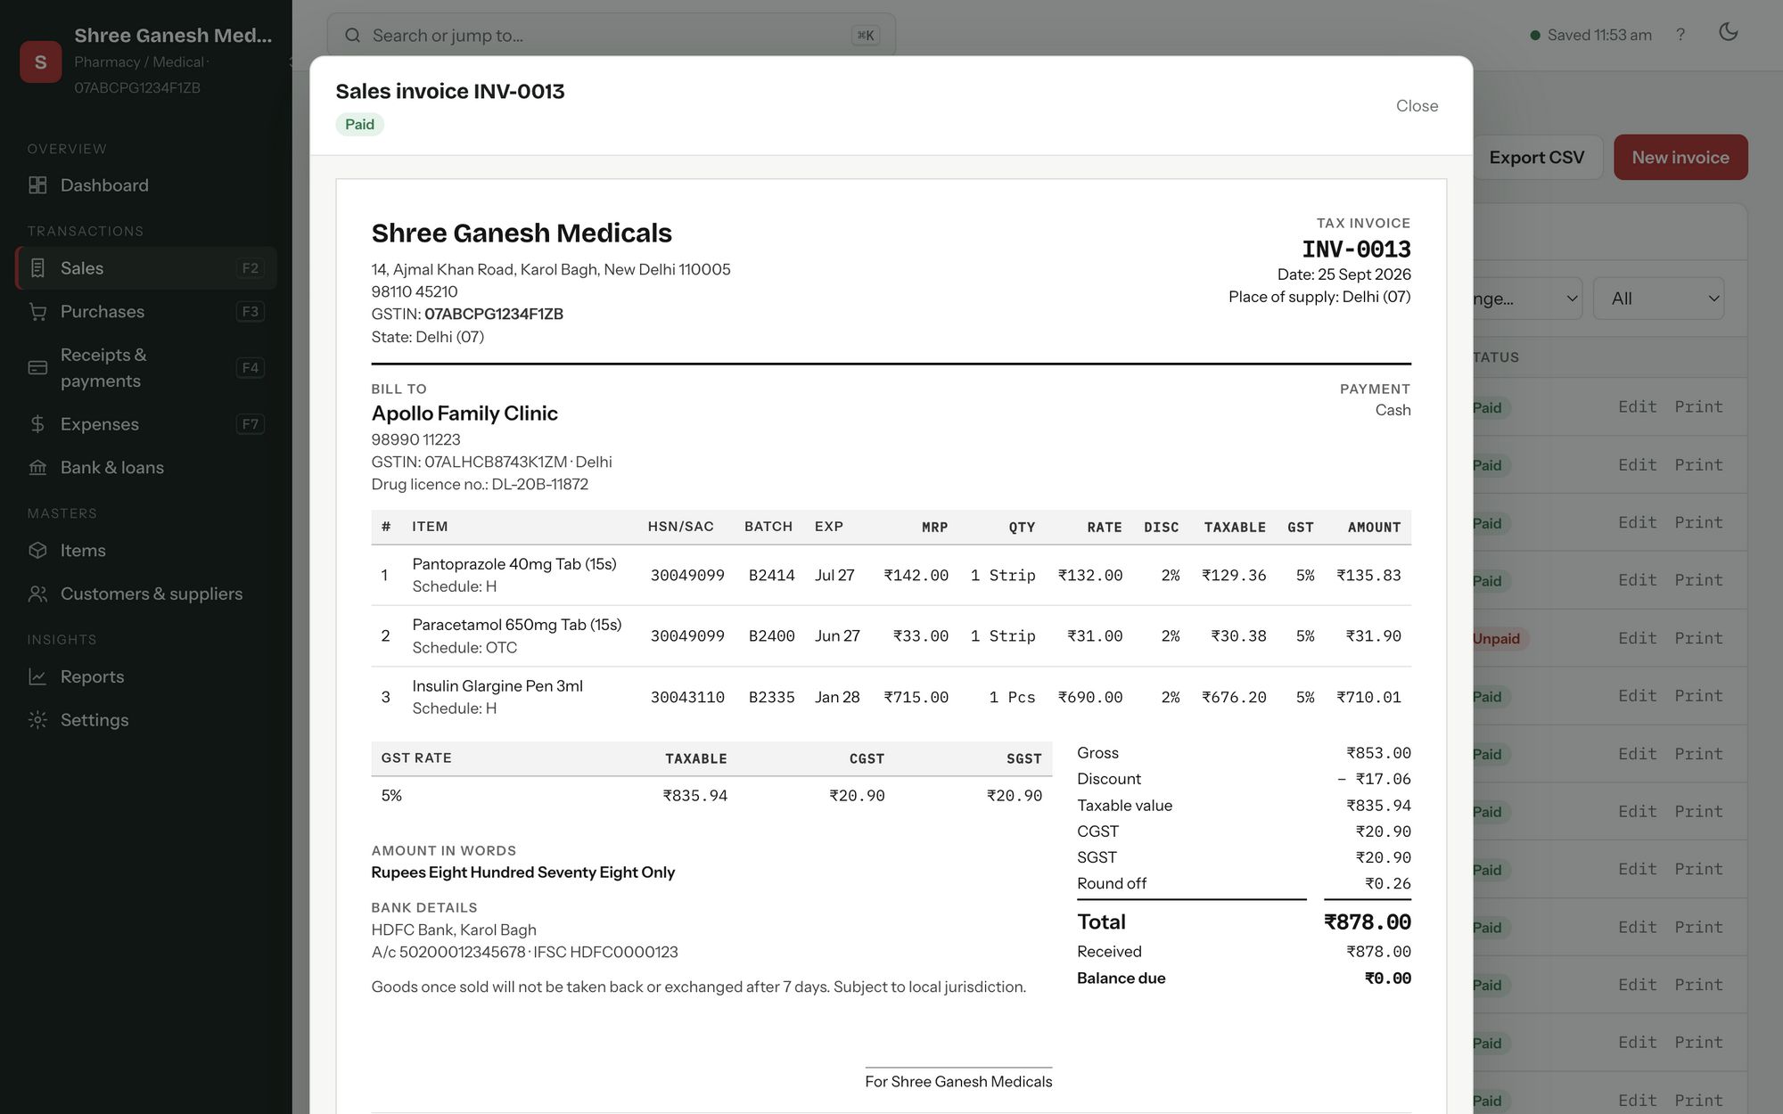Click the F2 shortcut badge beside Sales
Image resolution: width=1783 pixels, height=1114 pixels.
click(x=251, y=268)
